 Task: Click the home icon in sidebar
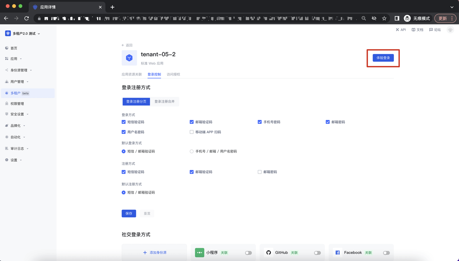click(7, 48)
